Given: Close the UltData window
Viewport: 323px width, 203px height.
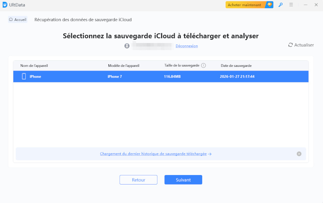Looking at the screenshot, I should point(316,5).
